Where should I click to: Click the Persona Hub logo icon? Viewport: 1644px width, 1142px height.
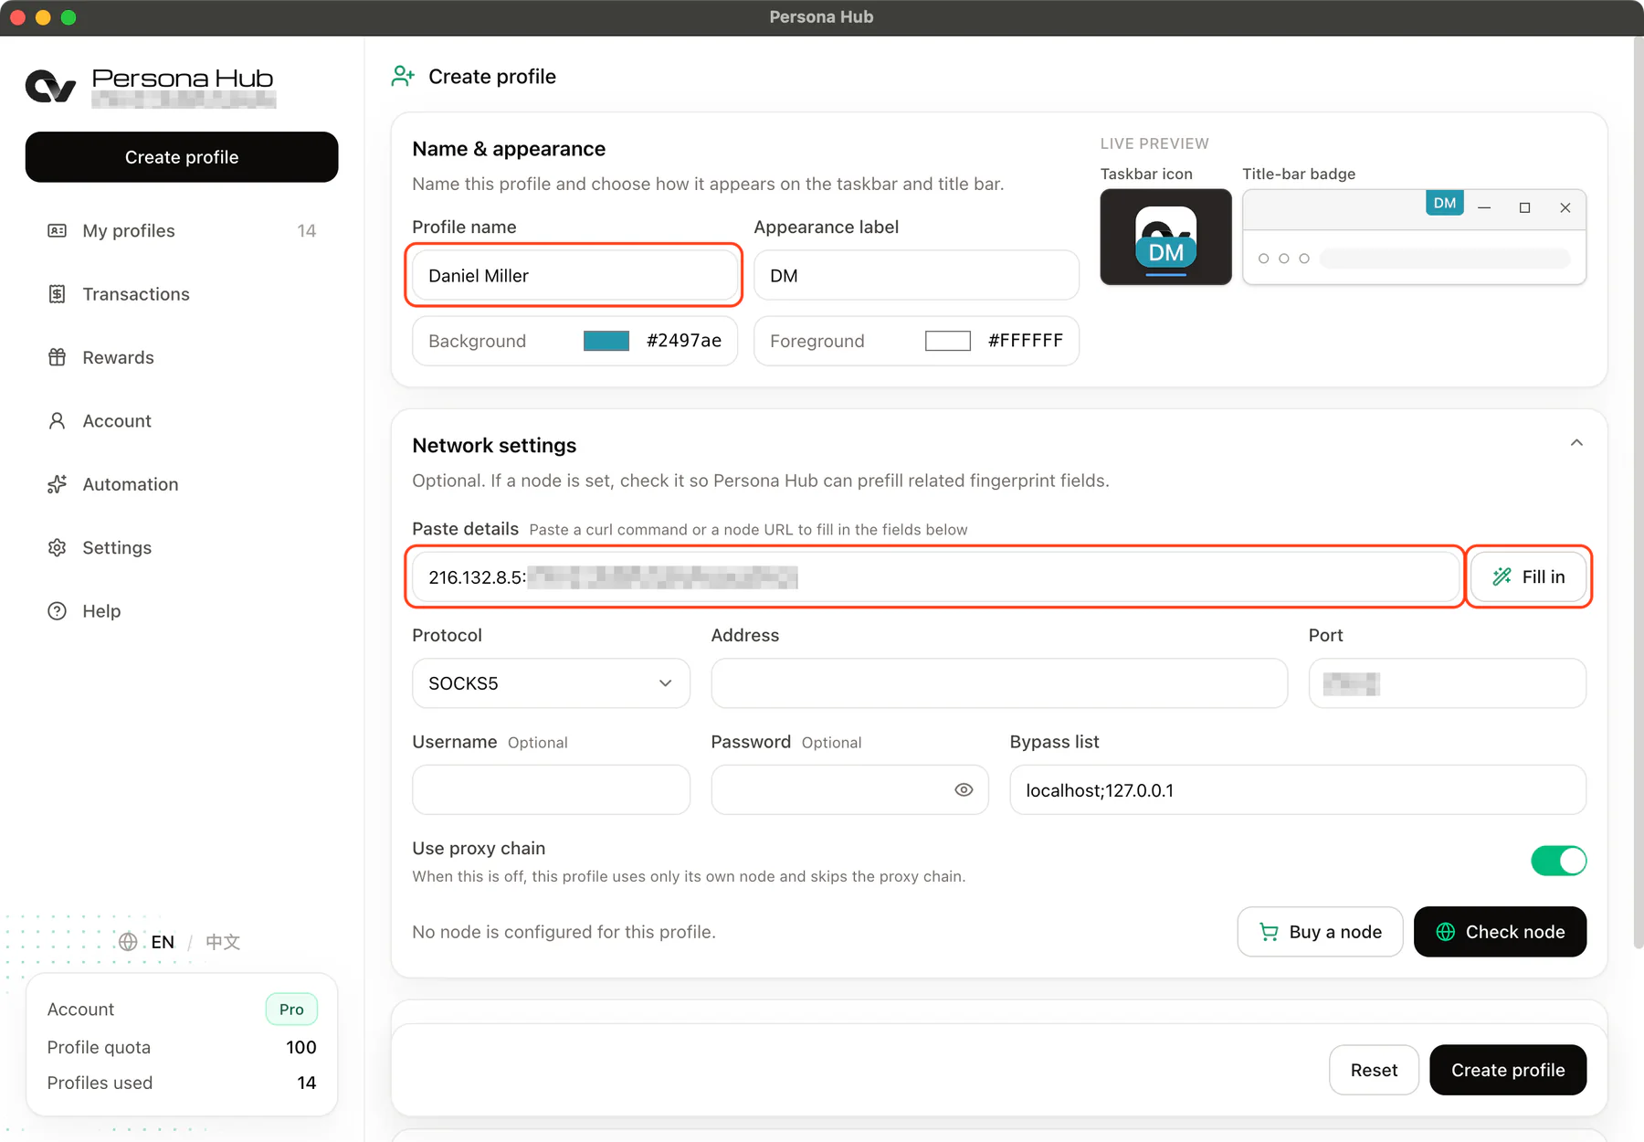tap(50, 87)
